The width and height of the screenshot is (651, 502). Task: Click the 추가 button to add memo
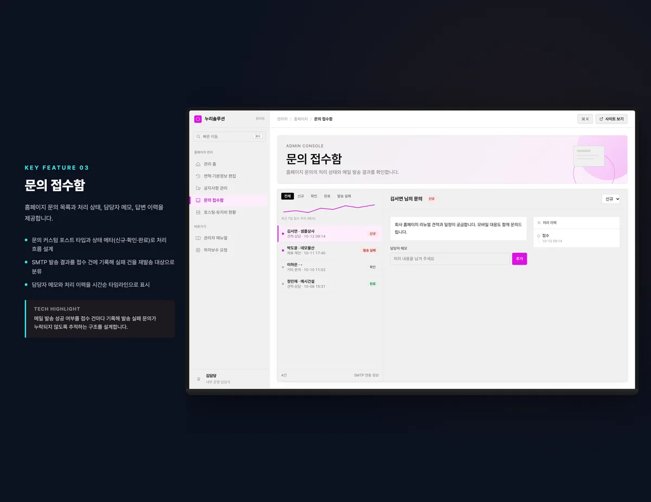(519, 259)
